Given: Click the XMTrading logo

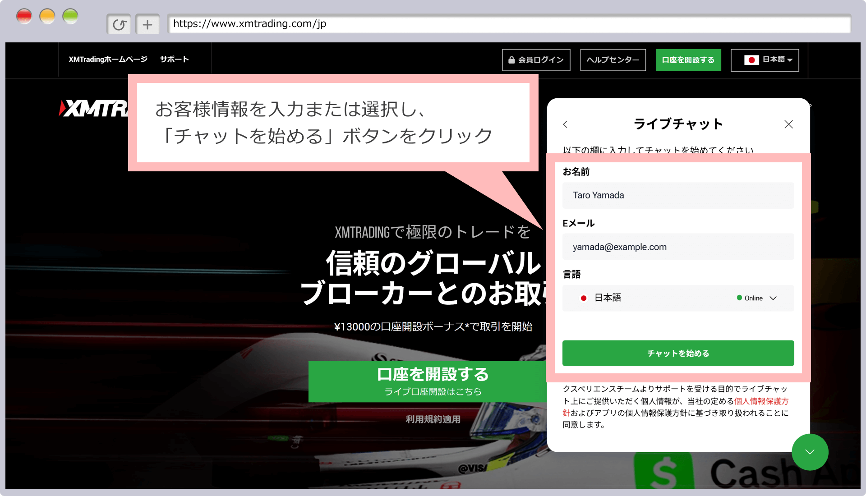Looking at the screenshot, I should tap(94, 109).
